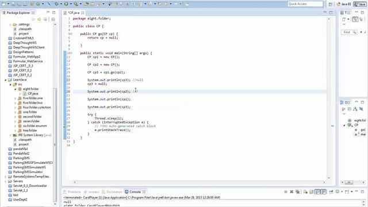Click the disabled Terminate square in Console
Screen dimensions: 368x207
(286, 191)
